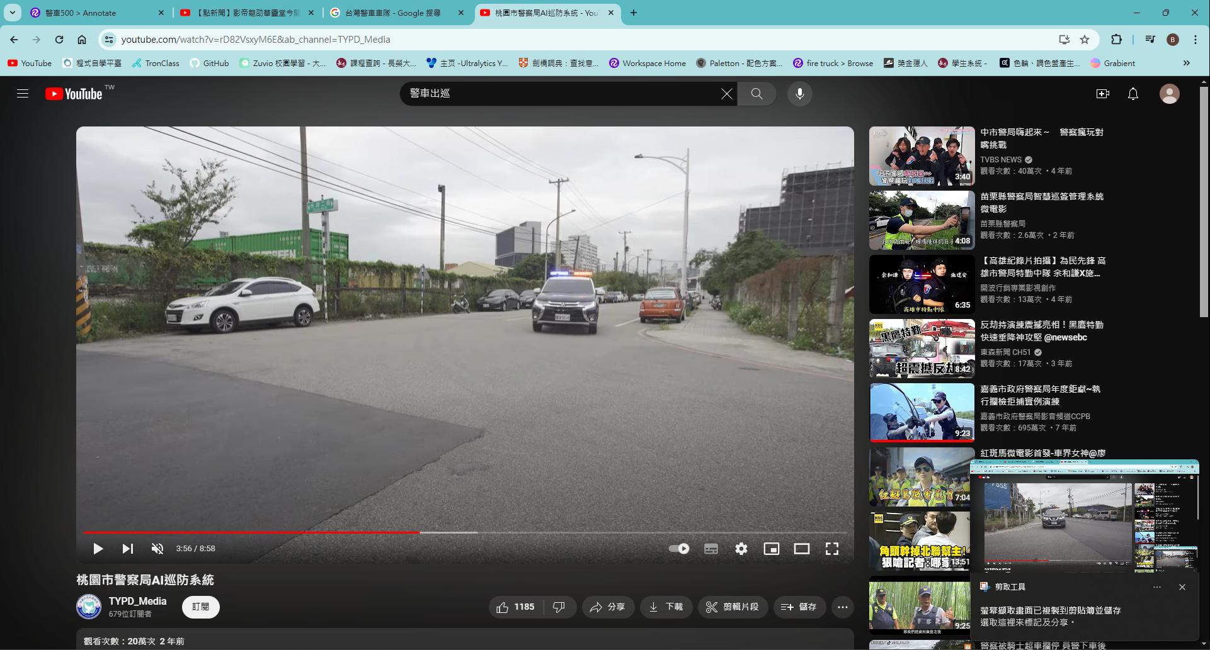Image resolution: width=1210 pixels, height=650 pixels.
Task: Start voice search with microphone
Action: (799, 94)
